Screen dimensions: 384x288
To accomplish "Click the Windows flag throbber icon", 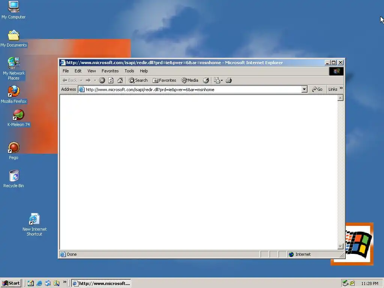I will pyautogui.click(x=336, y=71).
